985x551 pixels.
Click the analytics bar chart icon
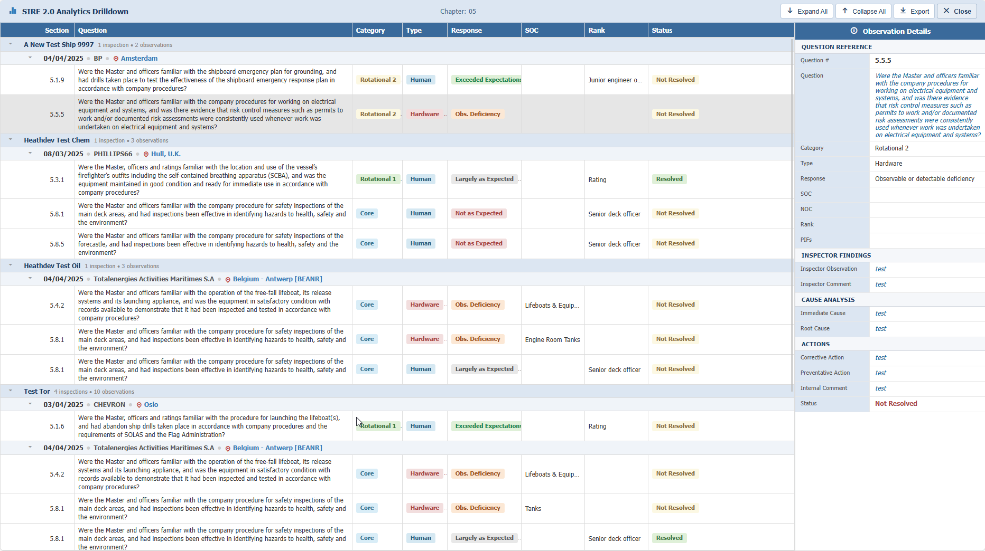[x=13, y=11]
